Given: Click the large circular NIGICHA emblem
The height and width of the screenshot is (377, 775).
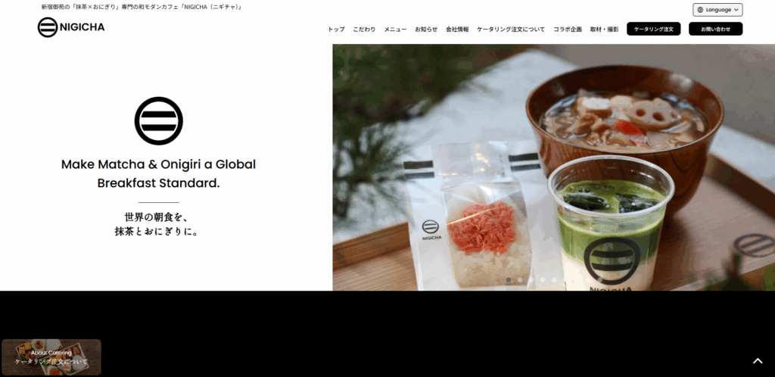Looking at the screenshot, I should click(x=159, y=121).
